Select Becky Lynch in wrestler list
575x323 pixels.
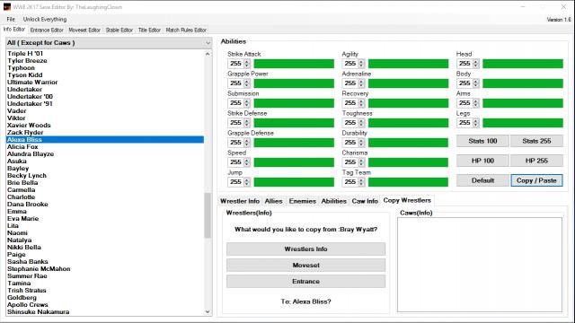[x=105, y=176]
